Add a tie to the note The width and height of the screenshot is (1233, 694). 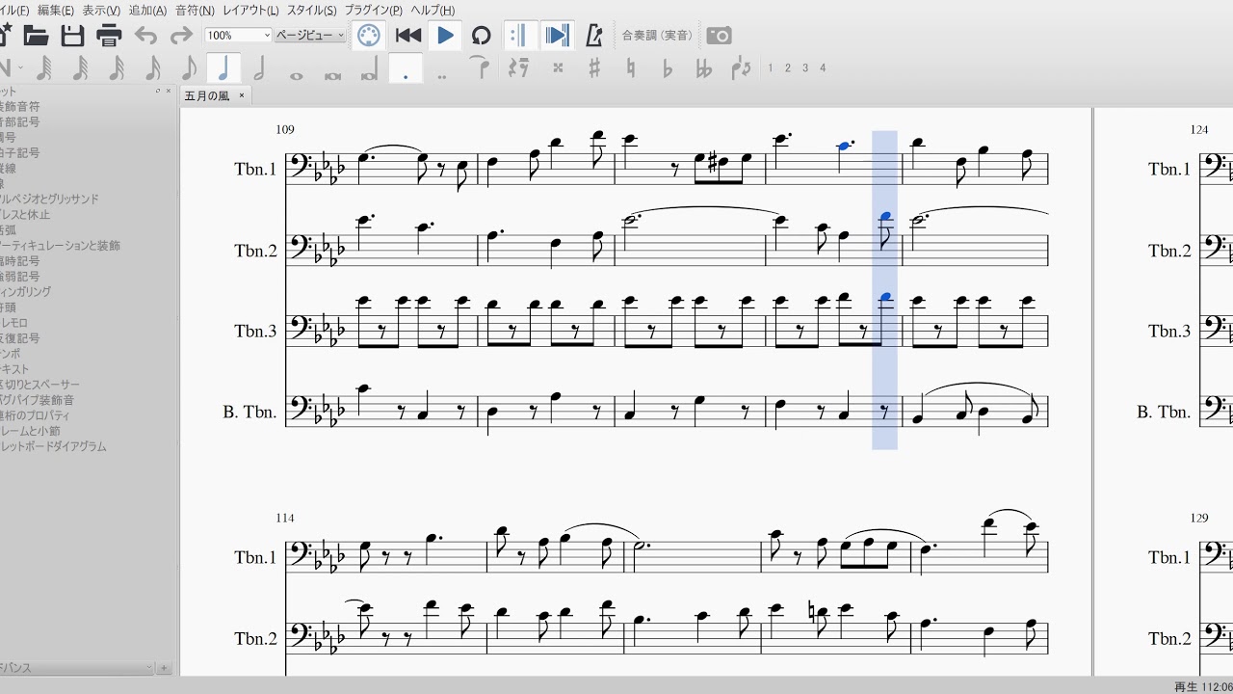tap(479, 67)
